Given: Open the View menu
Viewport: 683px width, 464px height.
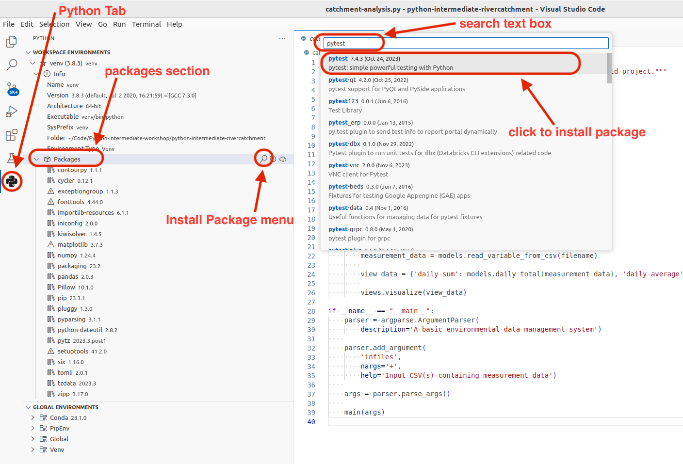Looking at the screenshot, I should coord(83,24).
